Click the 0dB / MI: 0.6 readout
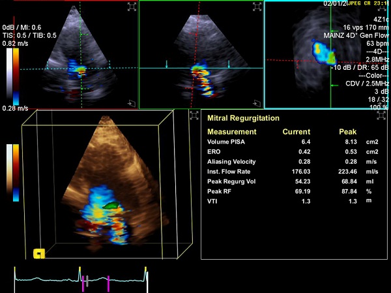 (22, 27)
